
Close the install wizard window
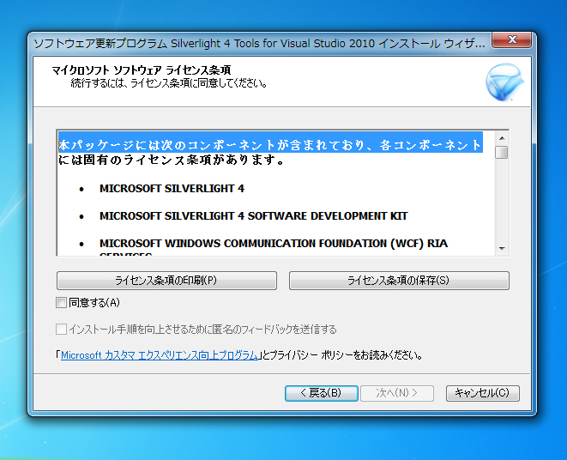512,39
